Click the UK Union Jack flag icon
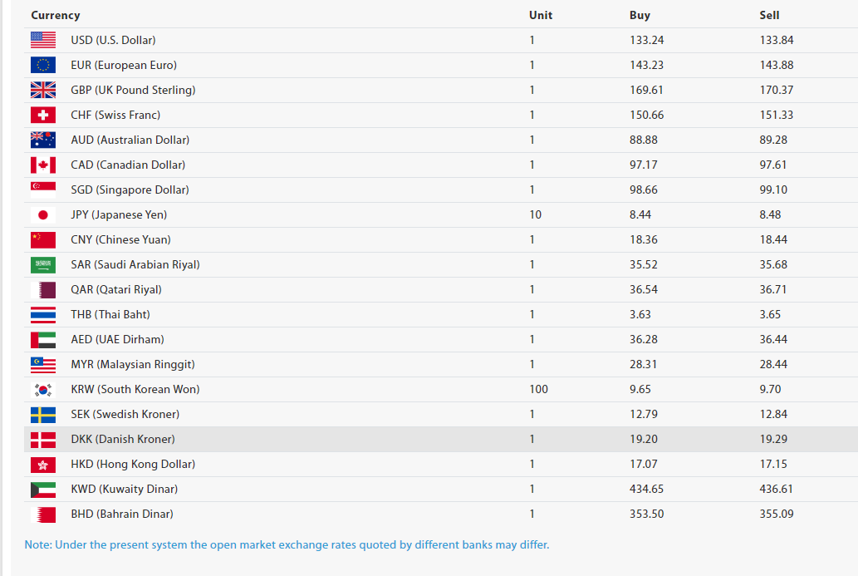This screenshot has height=576, width=858. [x=43, y=90]
